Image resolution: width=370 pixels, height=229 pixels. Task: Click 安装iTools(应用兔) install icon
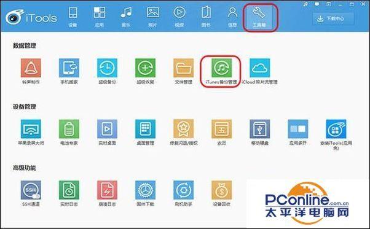tap(336, 129)
